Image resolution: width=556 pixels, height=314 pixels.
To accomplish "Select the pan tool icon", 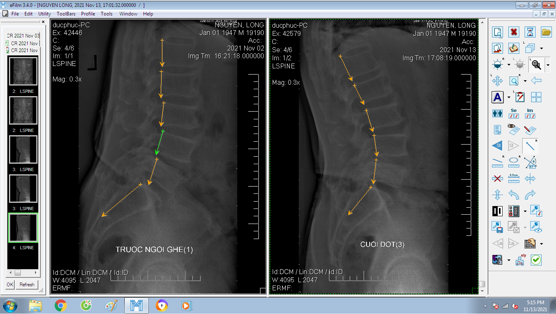I will [497, 81].
